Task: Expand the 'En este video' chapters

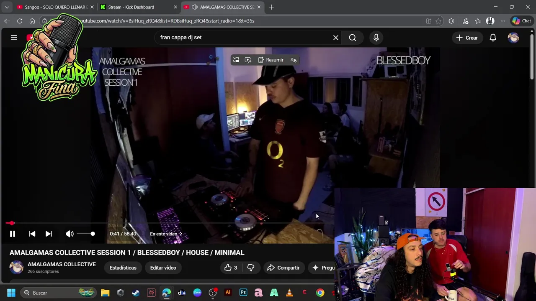Action: click(x=166, y=234)
